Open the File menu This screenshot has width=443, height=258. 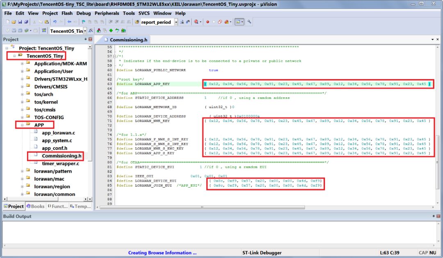8,13
